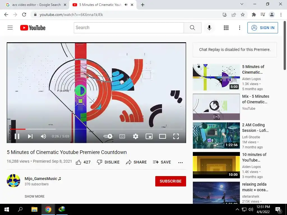Open Chrome extensions puzzle icon
Viewport: 287px width, 215px height.
point(254,15)
